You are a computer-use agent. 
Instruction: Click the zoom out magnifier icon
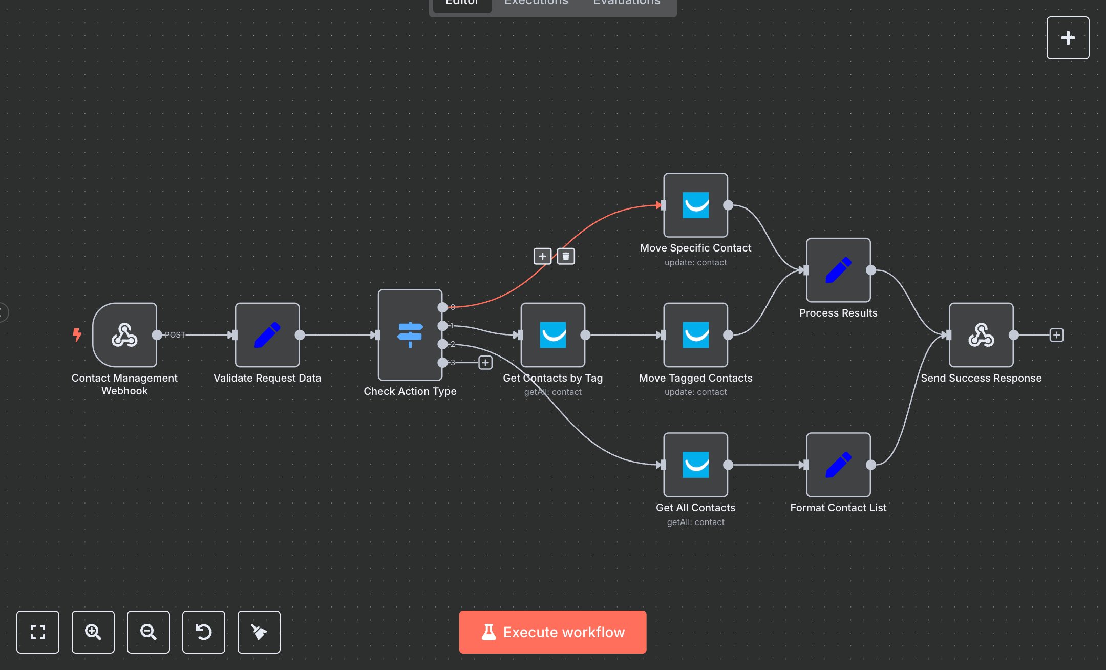coord(148,632)
